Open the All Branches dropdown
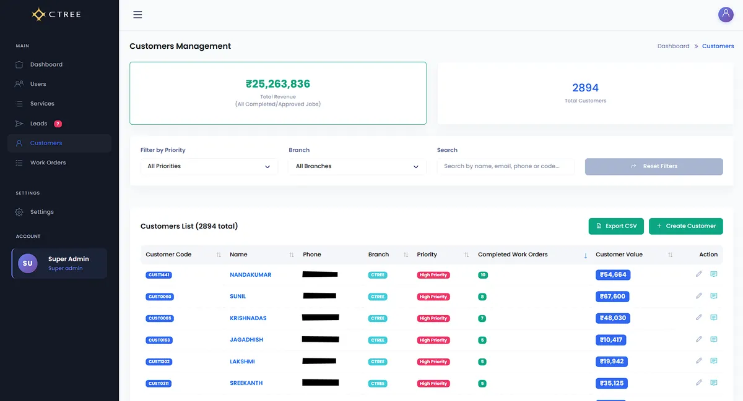743x401 pixels. [x=357, y=166]
